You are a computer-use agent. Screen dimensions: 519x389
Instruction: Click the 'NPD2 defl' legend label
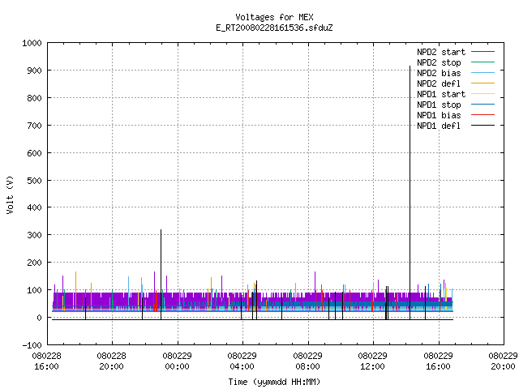[439, 83]
